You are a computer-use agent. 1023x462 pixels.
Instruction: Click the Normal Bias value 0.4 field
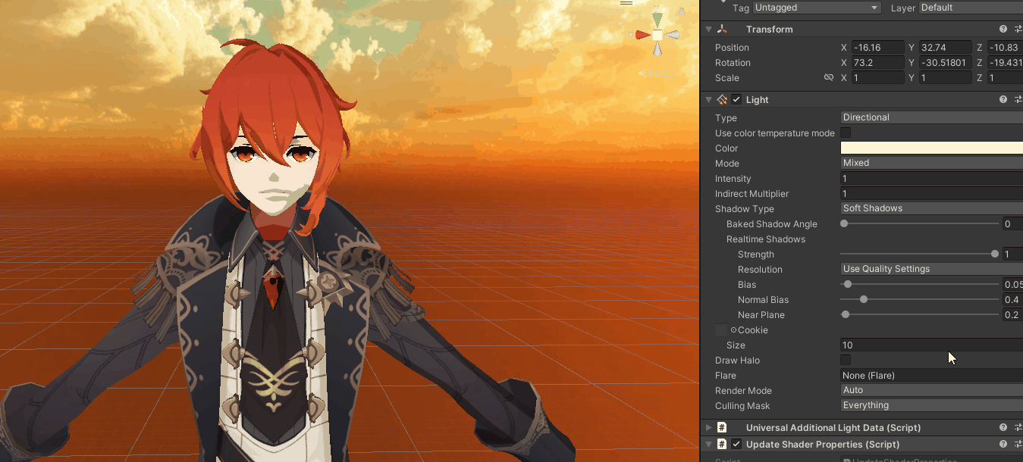[x=1012, y=299]
